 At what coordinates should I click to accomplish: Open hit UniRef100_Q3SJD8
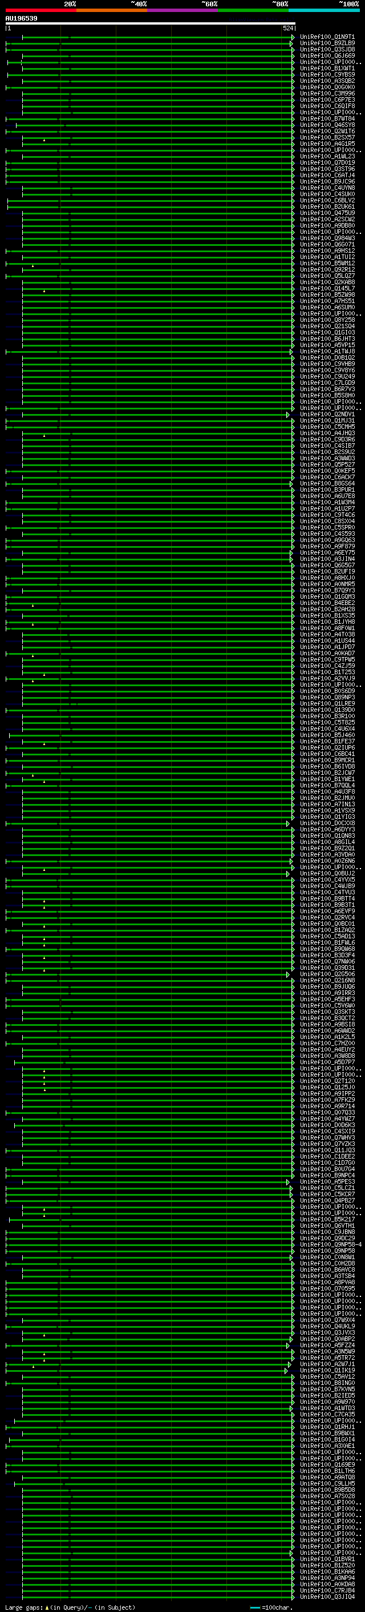pos(327,49)
